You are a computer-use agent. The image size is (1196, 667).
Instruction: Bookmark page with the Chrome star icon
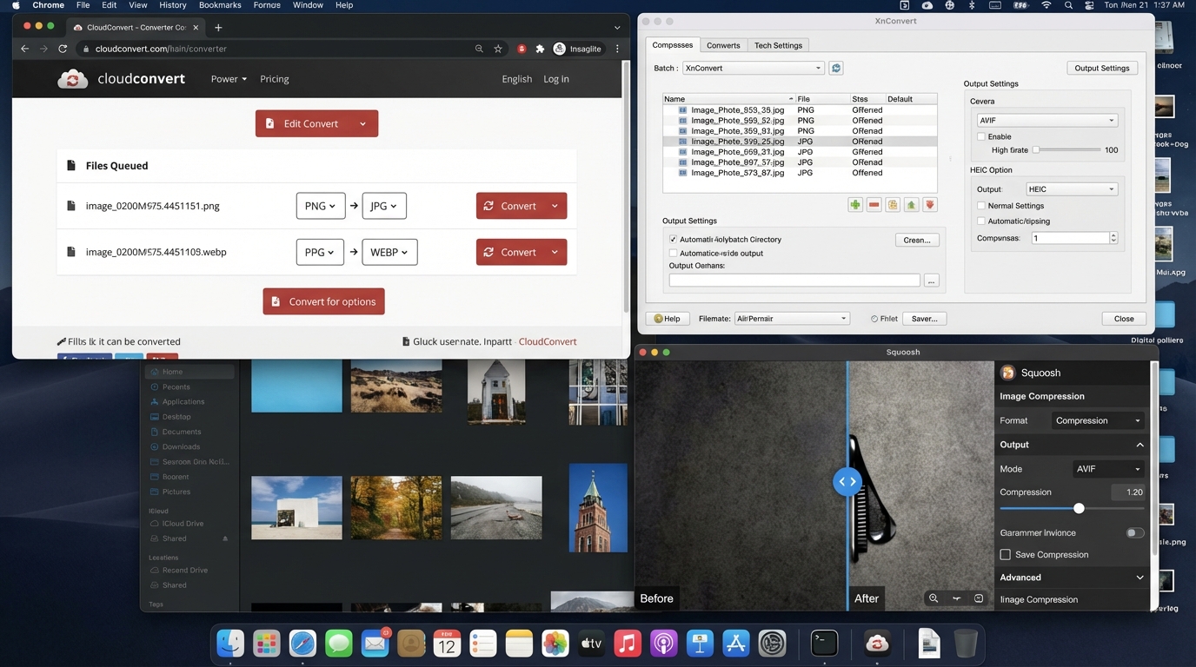[498, 49]
